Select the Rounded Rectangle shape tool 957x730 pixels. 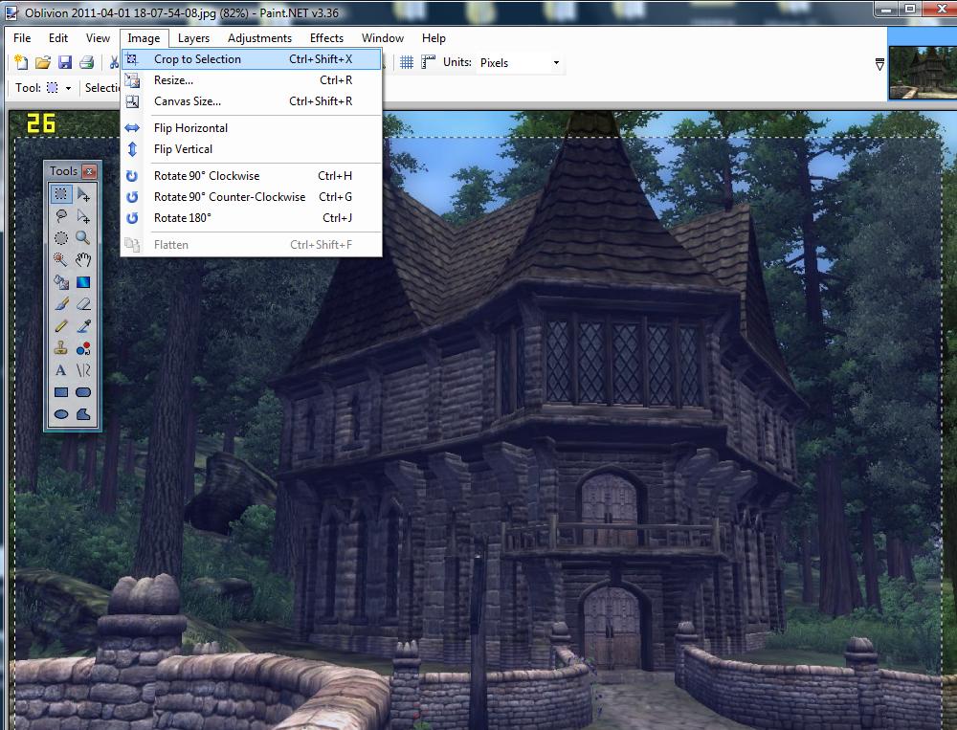click(x=83, y=392)
